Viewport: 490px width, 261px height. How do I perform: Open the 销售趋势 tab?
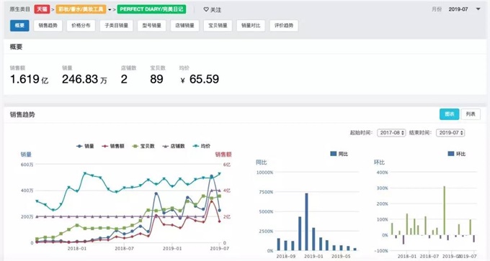pos(48,26)
